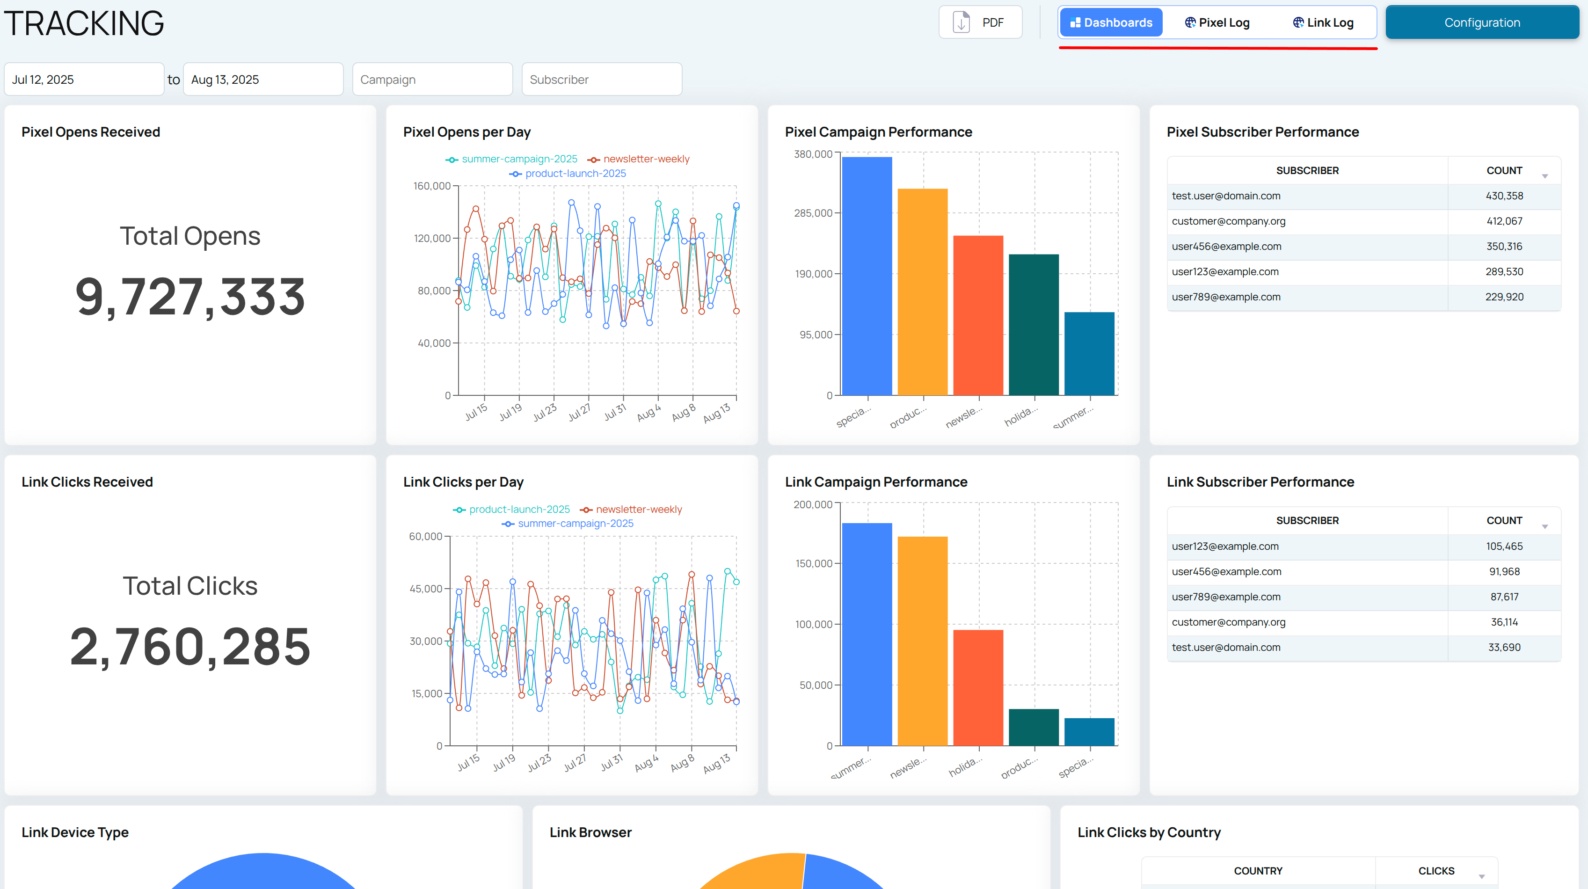Image resolution: width=1588 pixels, height=889 pixels.
Task: Select user456@example.com row with 91,968
Action: (1363, 571)
